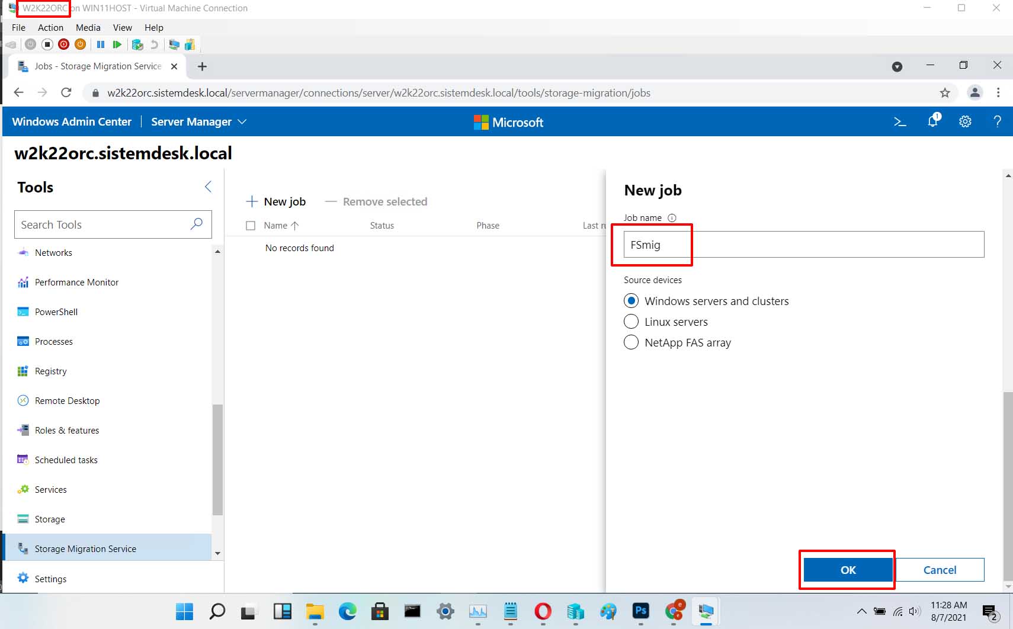The width and height of the screenshot is (1013, 629).
Task: Click the Tools list scrollbar thumb
Action: coord(217,460)
